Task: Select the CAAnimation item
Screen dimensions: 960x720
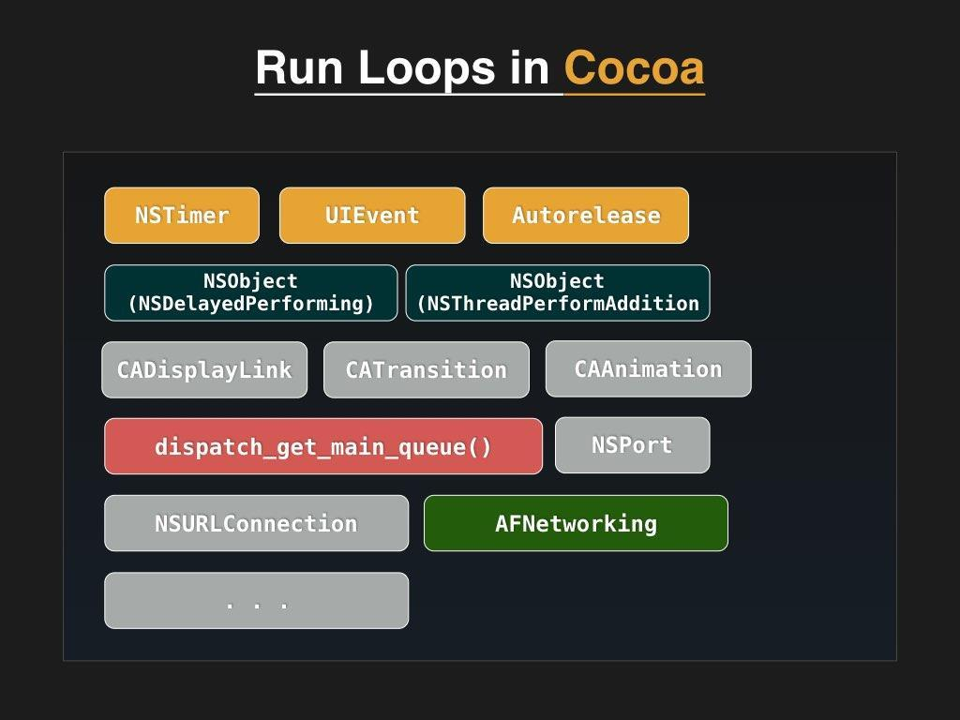Action: [648, 368]
